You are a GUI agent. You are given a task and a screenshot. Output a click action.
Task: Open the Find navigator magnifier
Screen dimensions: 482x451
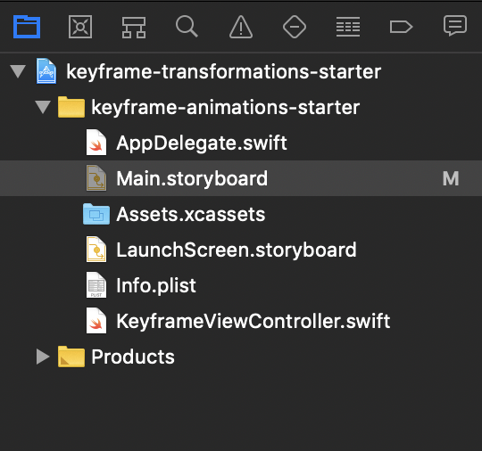click(x=187, y=27)
